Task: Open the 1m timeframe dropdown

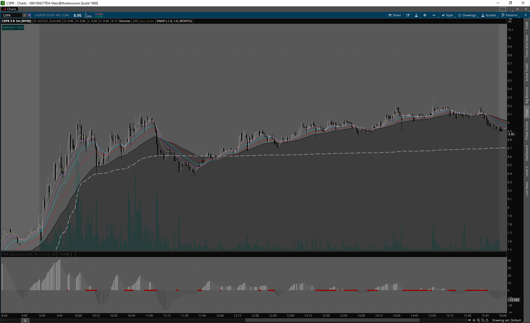Action: 434,15
